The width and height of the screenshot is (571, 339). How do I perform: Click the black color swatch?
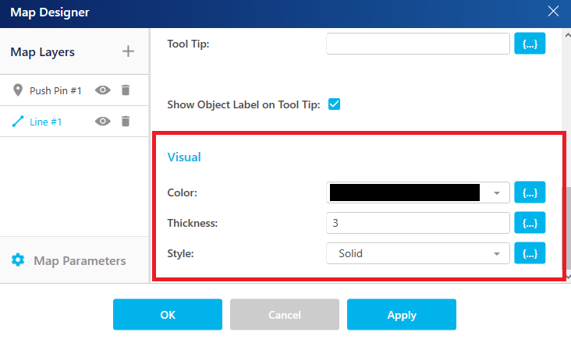[405, 192]
